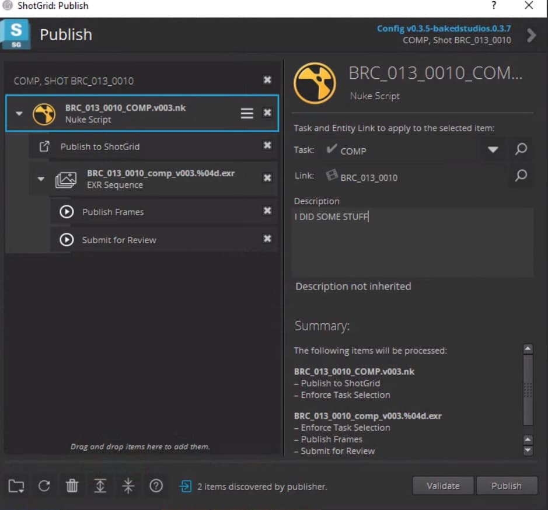Click the expand all items icon
548x510 pixels.
(100, 485)
